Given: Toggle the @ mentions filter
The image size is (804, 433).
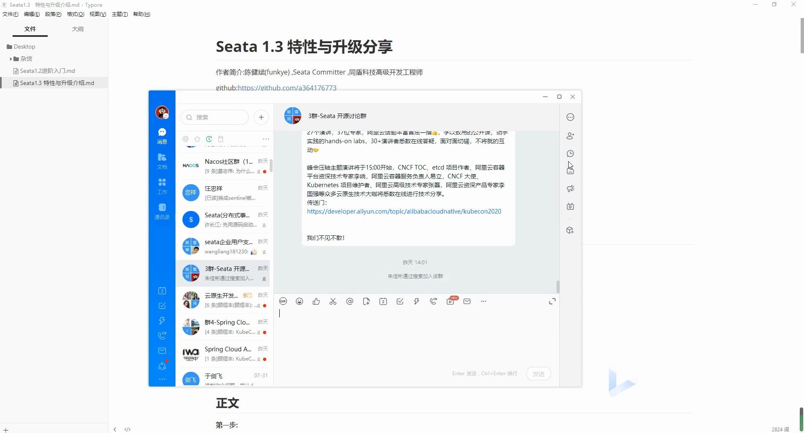Looking at the screenshot, I should point(185,139).
